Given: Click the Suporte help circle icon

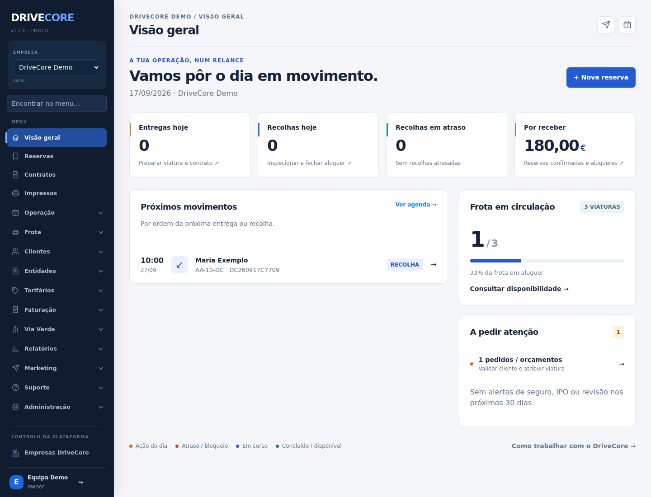Looking at the screenshot, I should coord(15,388).
